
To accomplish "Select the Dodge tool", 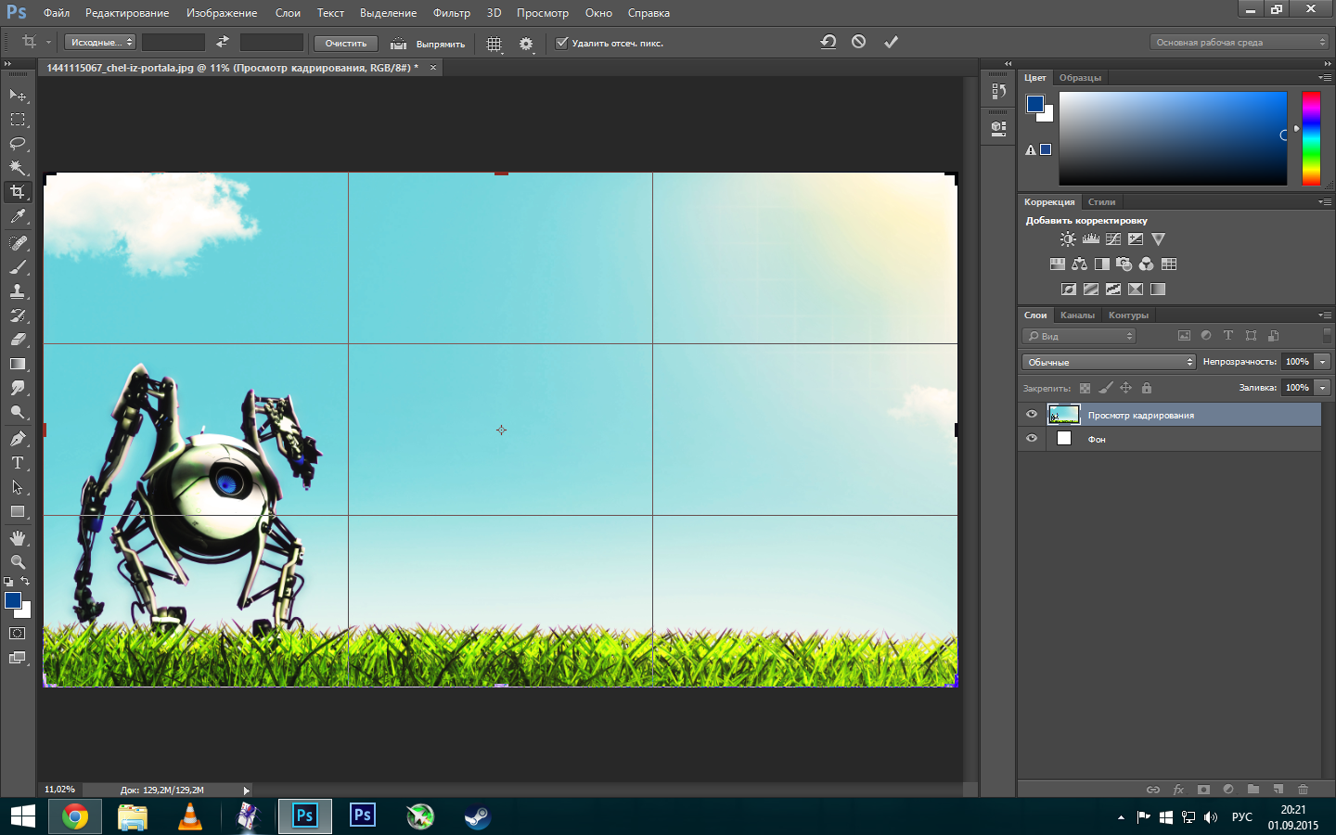I will tap(18, 412).
